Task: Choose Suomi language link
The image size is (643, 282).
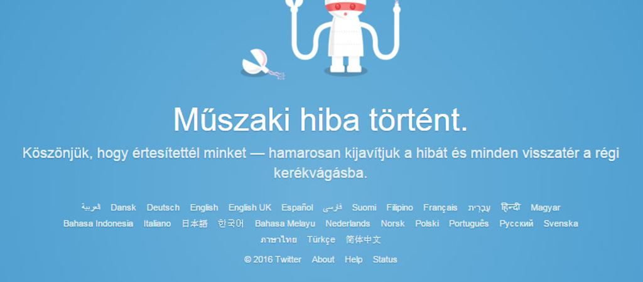Action: [x=364, y=207]
